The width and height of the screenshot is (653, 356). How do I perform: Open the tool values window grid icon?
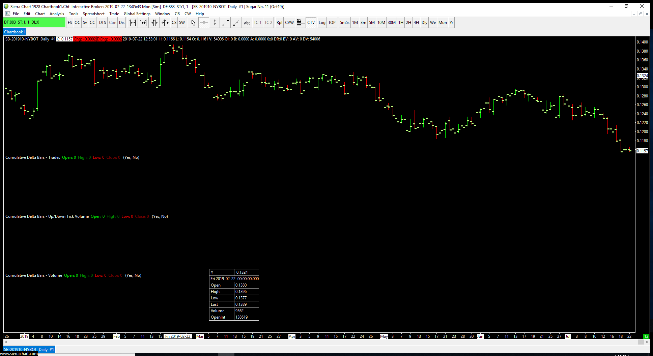[x=301, y=23]
